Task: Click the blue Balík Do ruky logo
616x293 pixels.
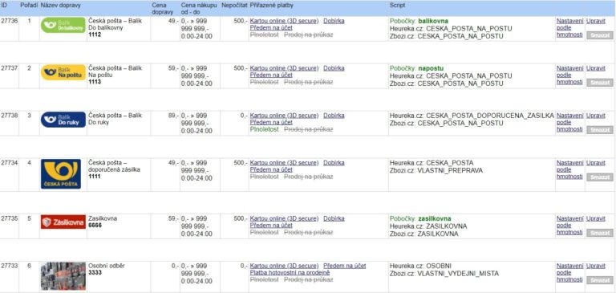Action: (63, 120)
